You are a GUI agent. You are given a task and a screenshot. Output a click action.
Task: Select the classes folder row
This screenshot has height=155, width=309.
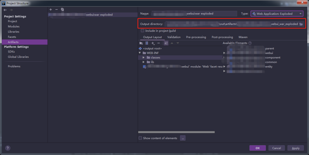click(180, 58)
